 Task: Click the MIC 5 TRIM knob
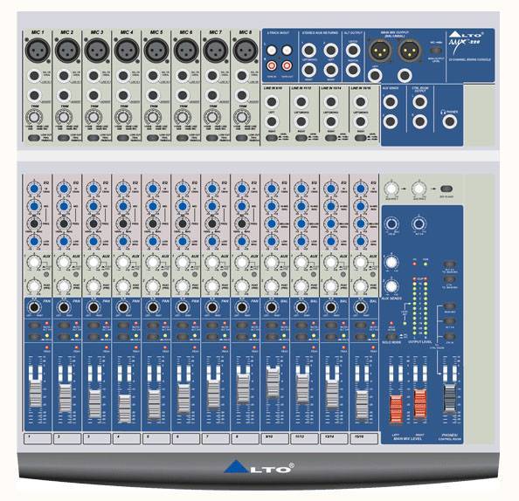click(x=153, y=117)
